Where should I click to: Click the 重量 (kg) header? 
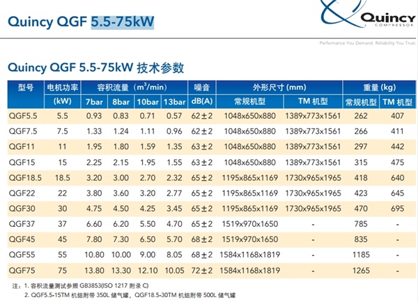[379, 88]
